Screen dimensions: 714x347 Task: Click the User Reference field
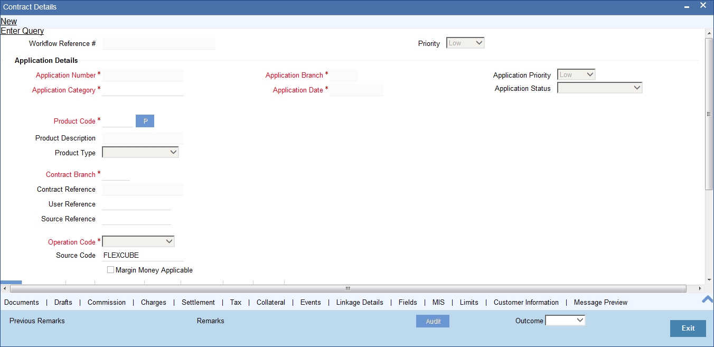(136, 204)
